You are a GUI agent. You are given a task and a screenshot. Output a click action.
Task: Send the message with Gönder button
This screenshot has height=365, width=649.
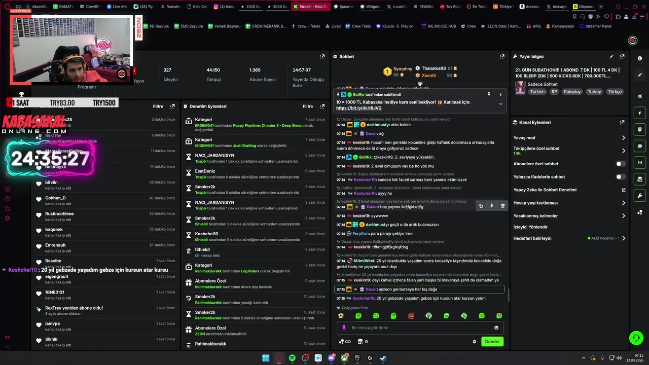click(x=492, y=342)
